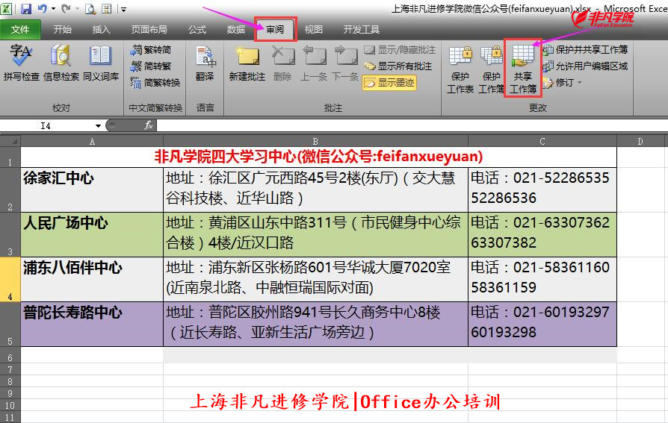Select row 1 header
This screenshot has width=668, height=423.
coord(10,157)
